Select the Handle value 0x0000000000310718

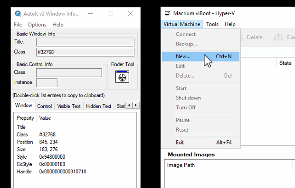pos(63,172)
